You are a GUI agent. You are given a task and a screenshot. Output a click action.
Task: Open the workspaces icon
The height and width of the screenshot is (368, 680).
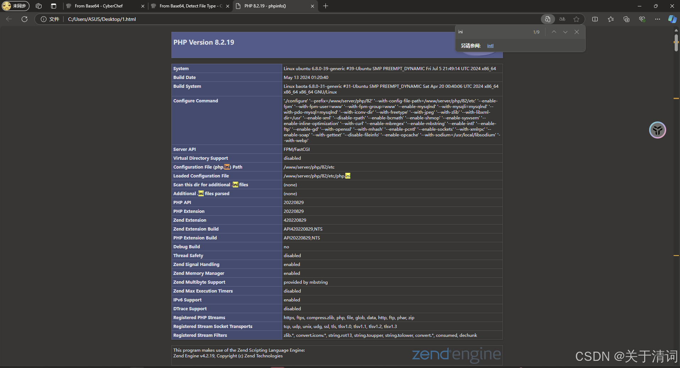(39, 6)
